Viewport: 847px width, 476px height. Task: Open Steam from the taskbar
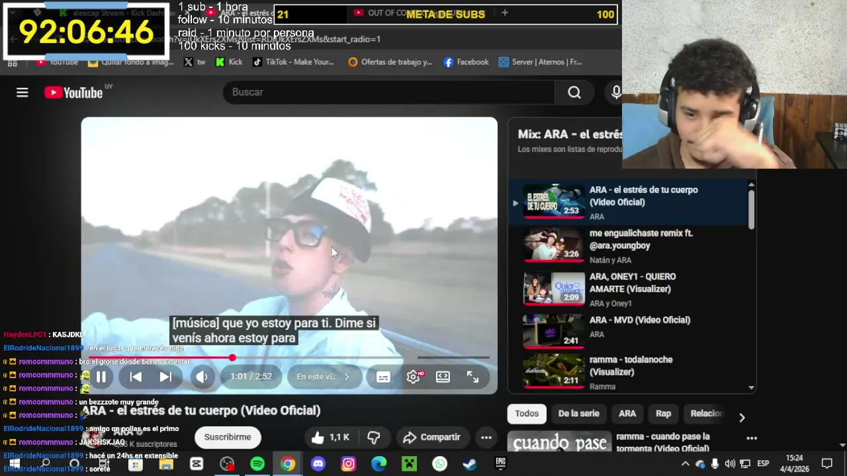(470, 464)
